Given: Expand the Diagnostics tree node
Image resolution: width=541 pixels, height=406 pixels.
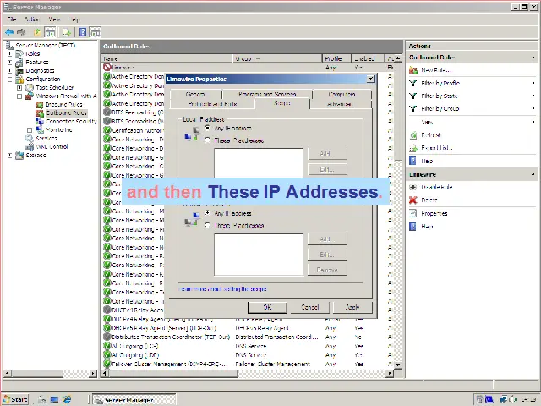Looking at the screenshot, I should coord(9,71).
